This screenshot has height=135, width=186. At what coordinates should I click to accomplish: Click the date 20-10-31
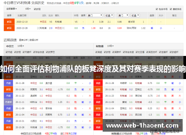point(20,121)
